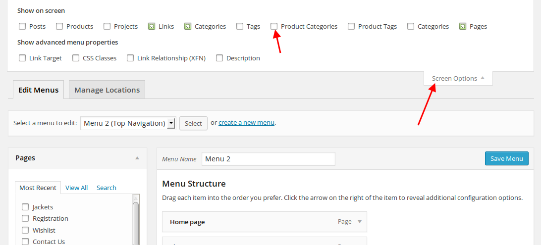541x245 pixels.
Task: Click the Home page menu item bar
Action: (x=264, y=222)
